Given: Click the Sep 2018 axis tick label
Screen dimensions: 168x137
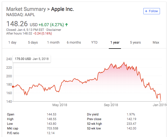Looking at the screenshot, I should (111, 105).
